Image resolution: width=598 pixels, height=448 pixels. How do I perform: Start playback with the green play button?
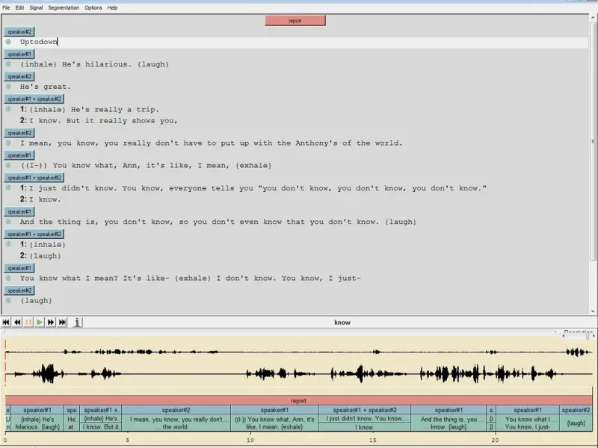(x=40, y=323)
